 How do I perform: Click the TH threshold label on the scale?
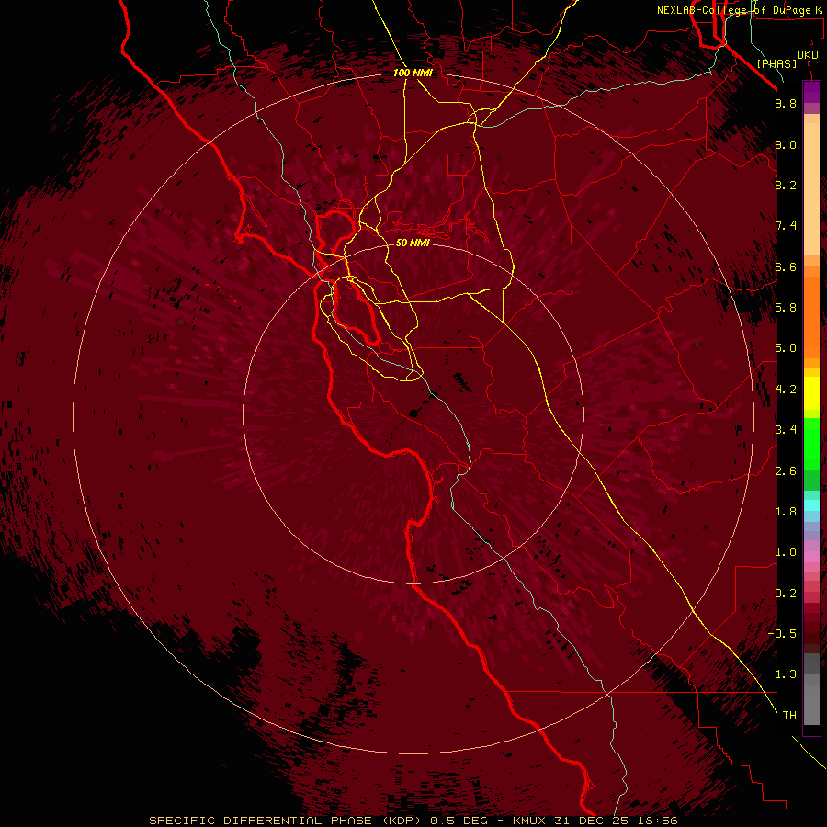tap(789, 716)
